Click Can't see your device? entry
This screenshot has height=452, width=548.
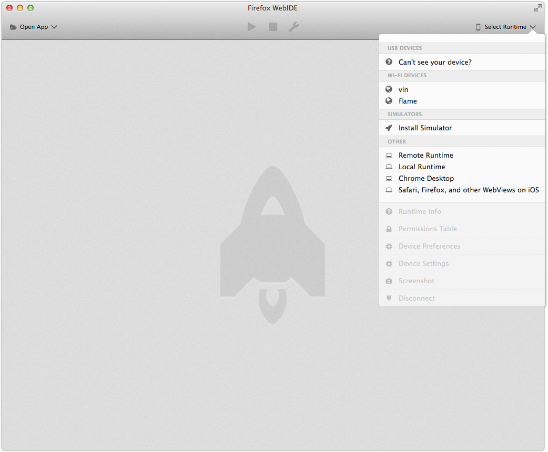(462, 62)
